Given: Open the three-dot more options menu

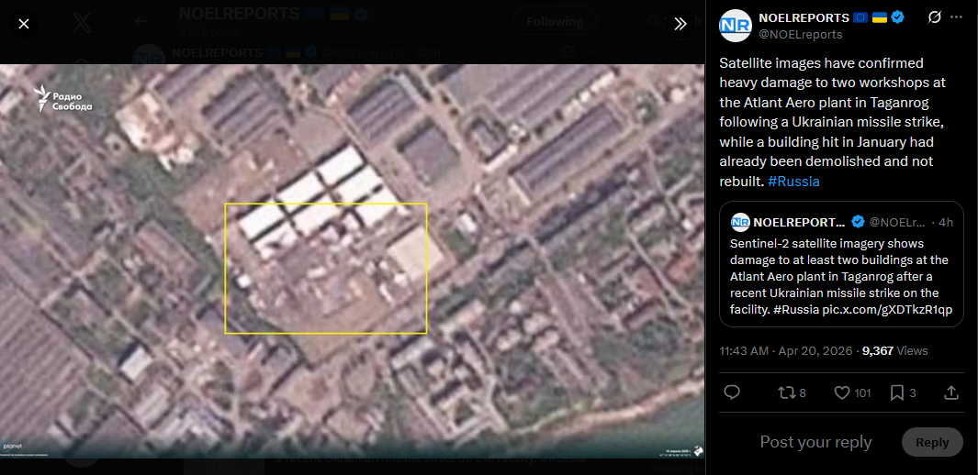Looking at the screenshot, I should [956, 17].
